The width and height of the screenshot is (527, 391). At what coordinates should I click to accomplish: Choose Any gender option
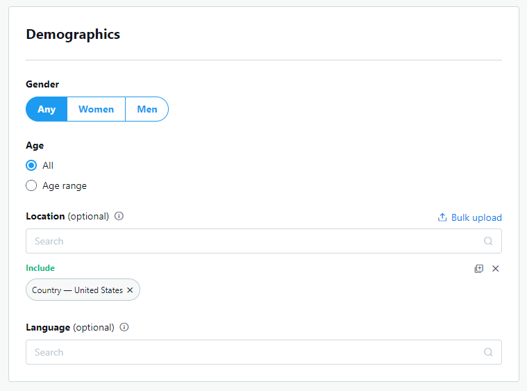point(47,109)
